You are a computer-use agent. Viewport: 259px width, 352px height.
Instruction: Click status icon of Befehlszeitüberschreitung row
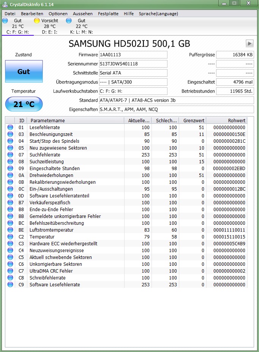[10, 223]
